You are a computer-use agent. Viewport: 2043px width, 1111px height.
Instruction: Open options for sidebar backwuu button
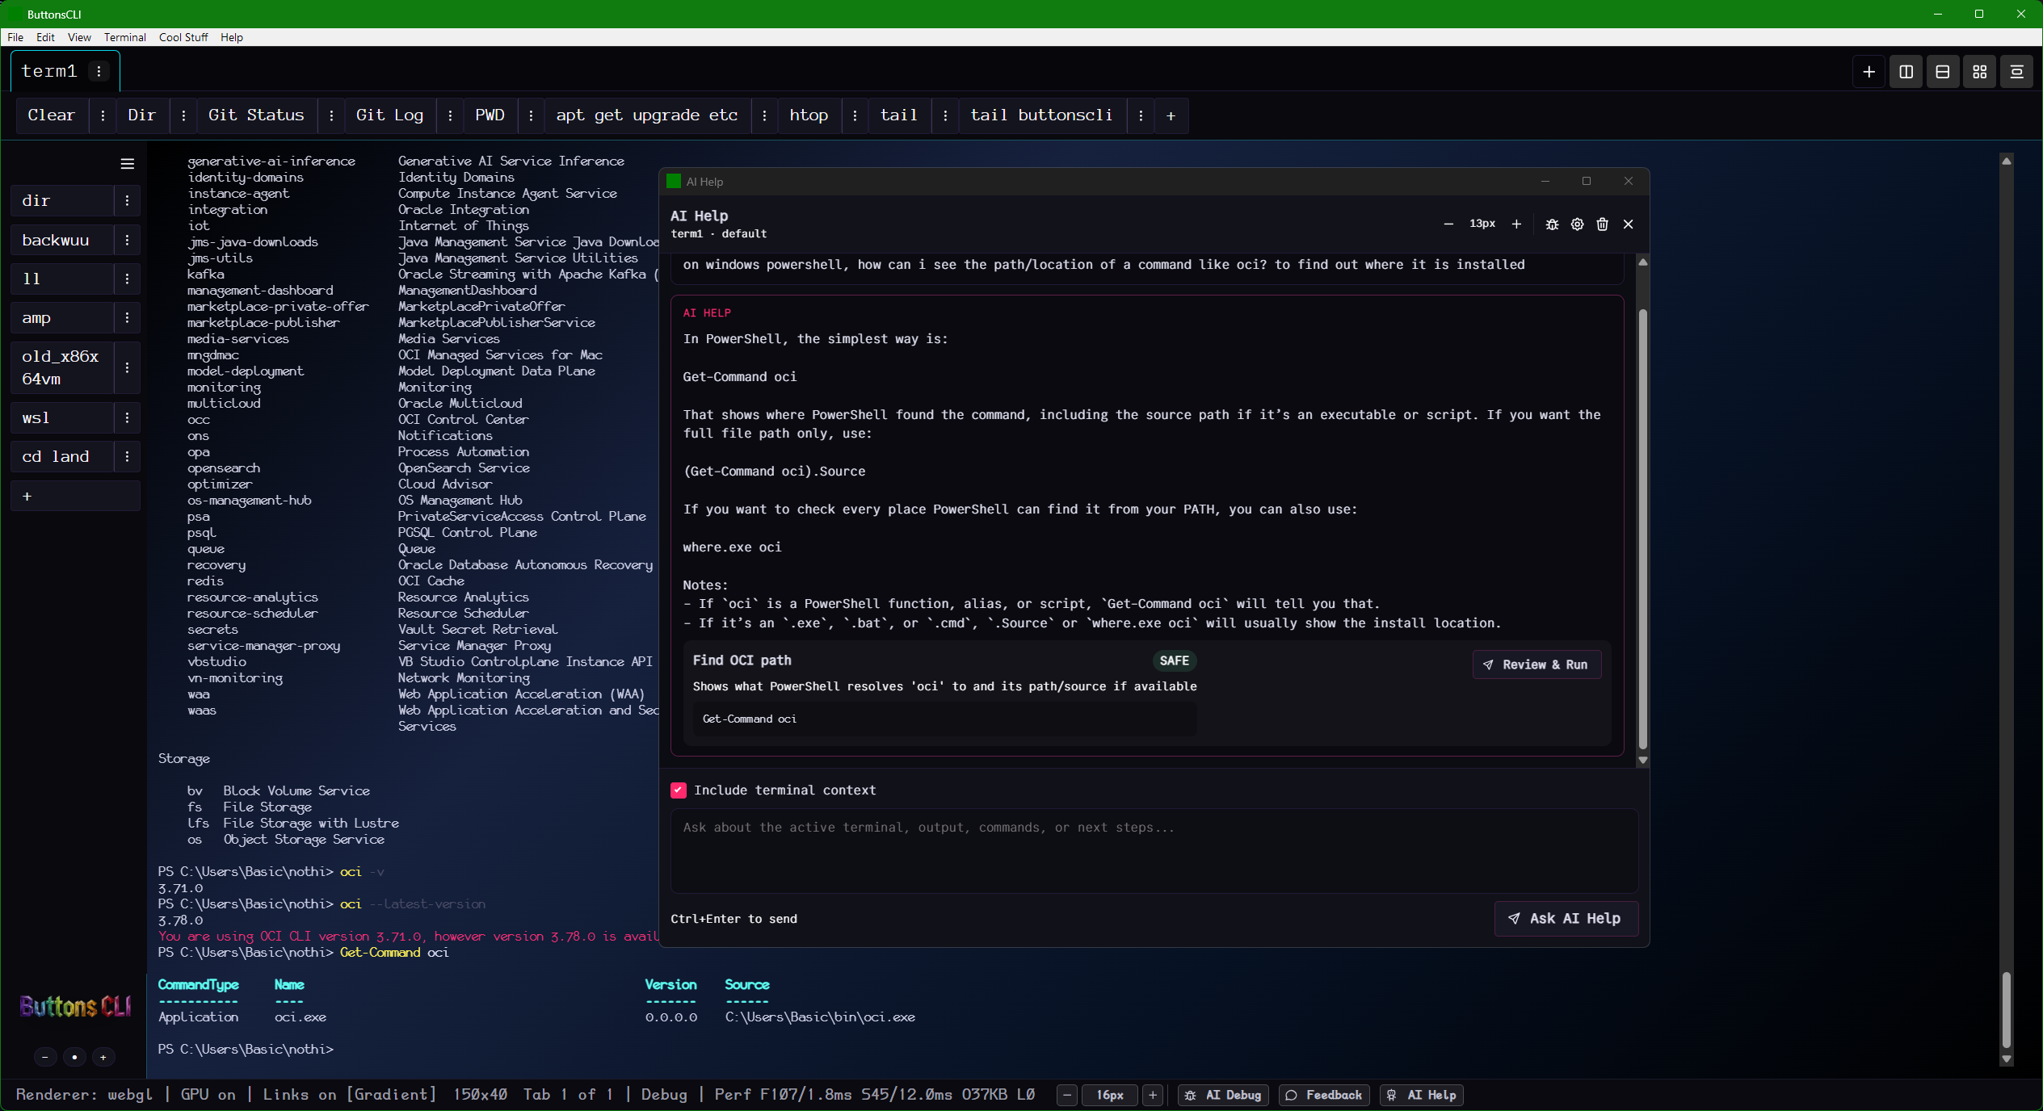127,240
